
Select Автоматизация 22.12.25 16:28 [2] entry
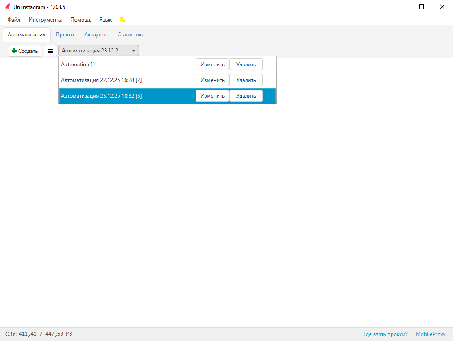click(101, 80)
